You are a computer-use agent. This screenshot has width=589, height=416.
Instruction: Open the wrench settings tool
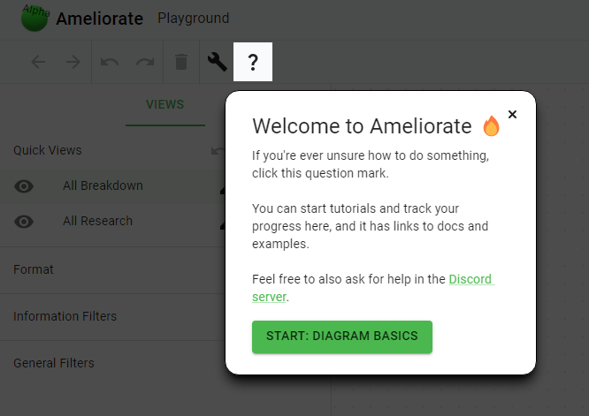[x=218, y=62]
